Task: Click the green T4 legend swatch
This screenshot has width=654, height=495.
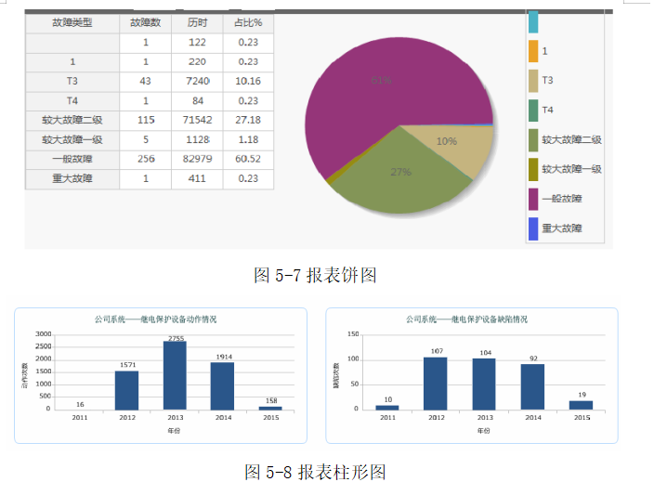Action: (x=533, y=111)
